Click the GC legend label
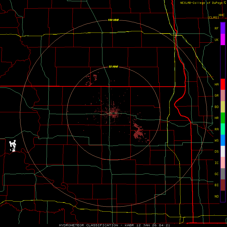Screen dimensions: 227x227 tap(216, 174)
